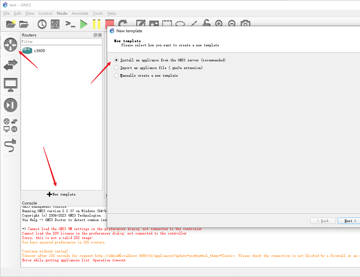Browse Security devices icon

[x=10, y=105]
